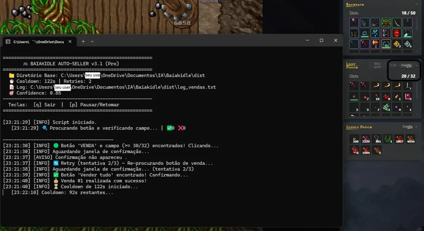Select the red item stack of 9
424x231 pixels.
click(386, 97)
